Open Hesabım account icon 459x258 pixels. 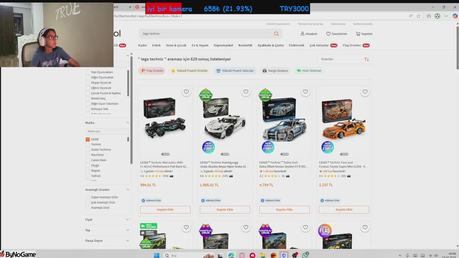tap(302, 34)
